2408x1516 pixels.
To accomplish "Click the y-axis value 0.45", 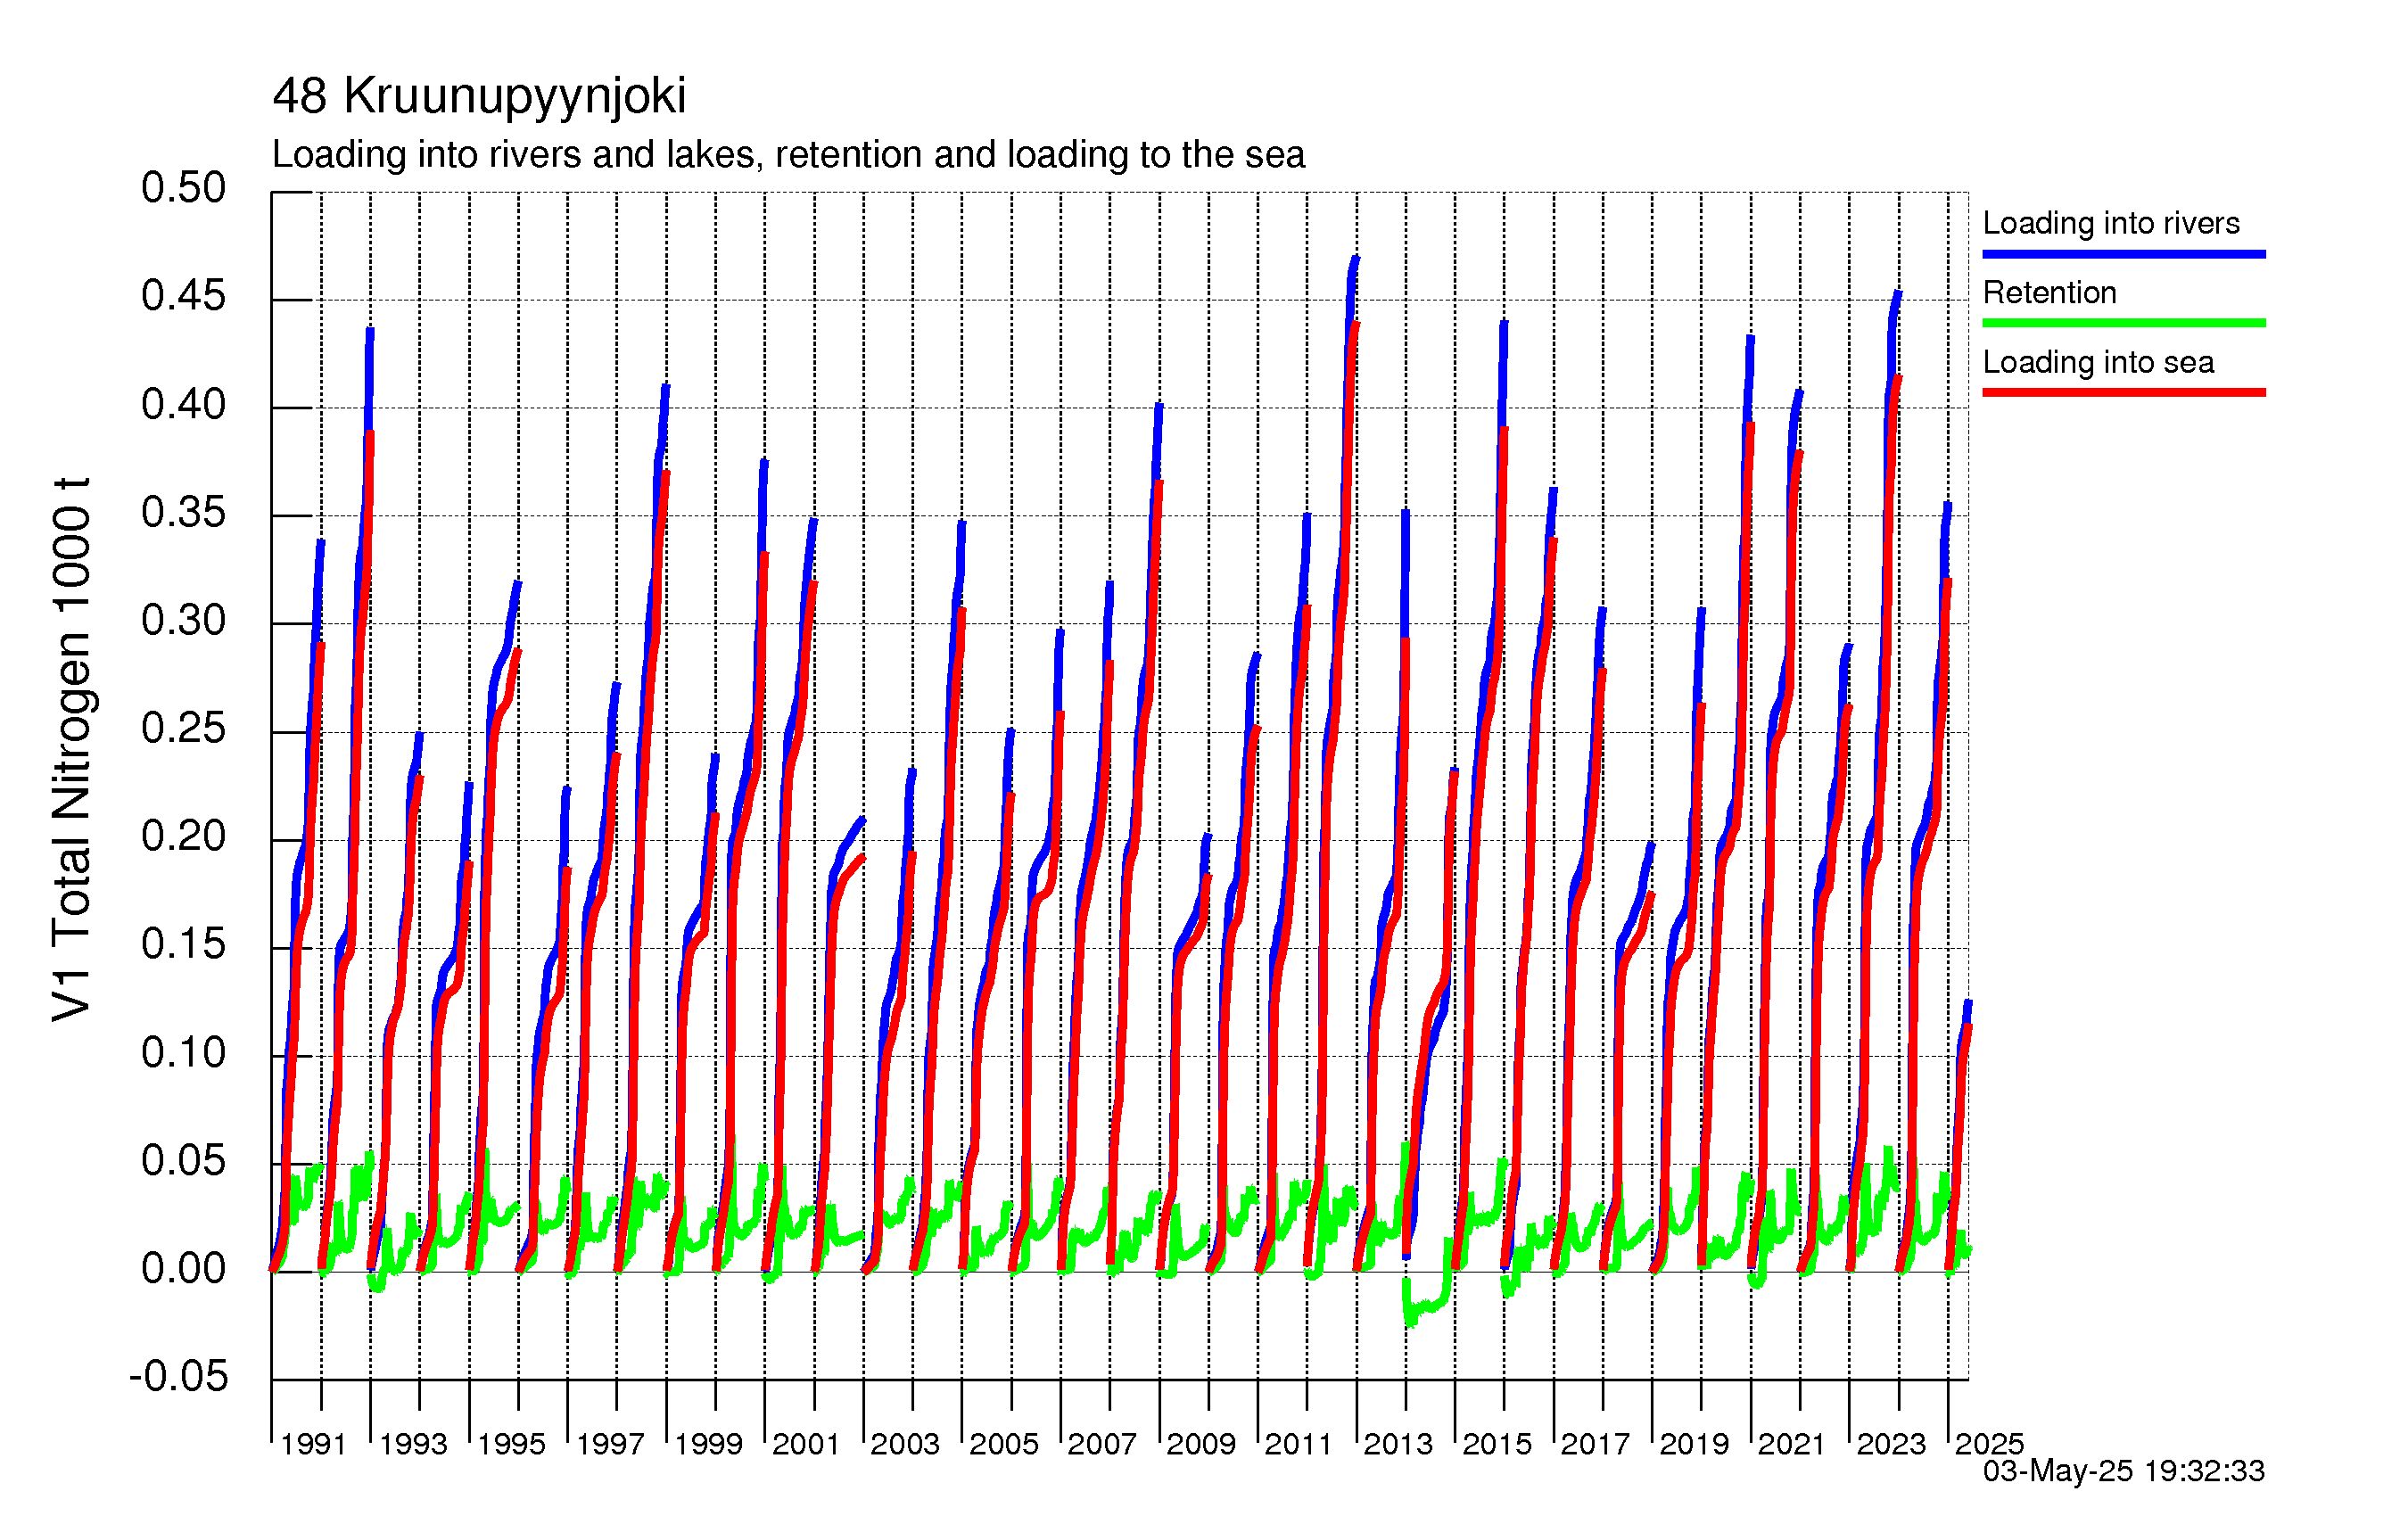I will click(183, 295).
